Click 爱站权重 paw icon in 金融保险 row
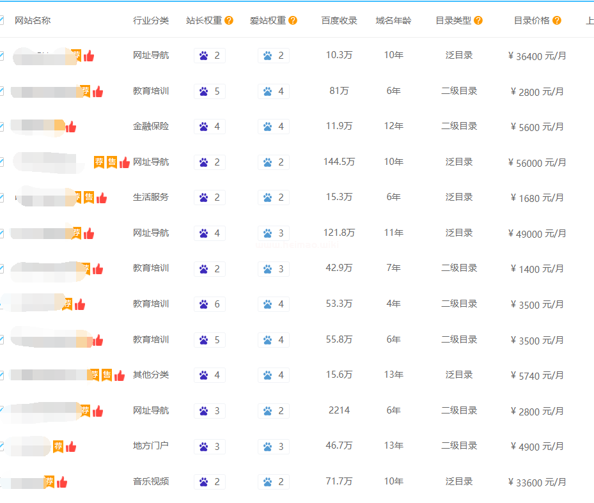This screenshot has width=594, height=503. 267,127
